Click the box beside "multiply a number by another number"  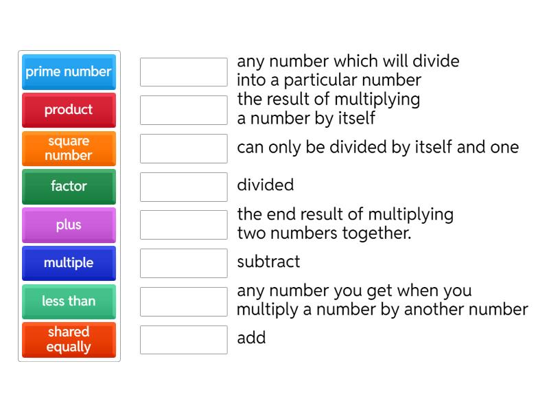click(x=183, y=301)
